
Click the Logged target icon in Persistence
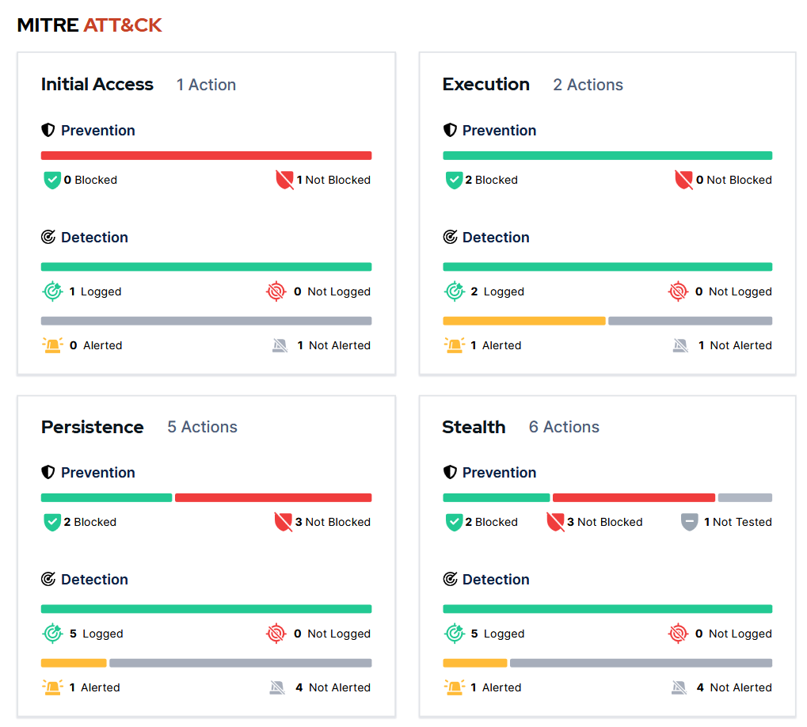[52, 634]
